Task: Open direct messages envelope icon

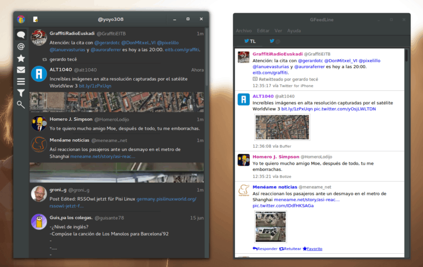Action: pos(21,70)
